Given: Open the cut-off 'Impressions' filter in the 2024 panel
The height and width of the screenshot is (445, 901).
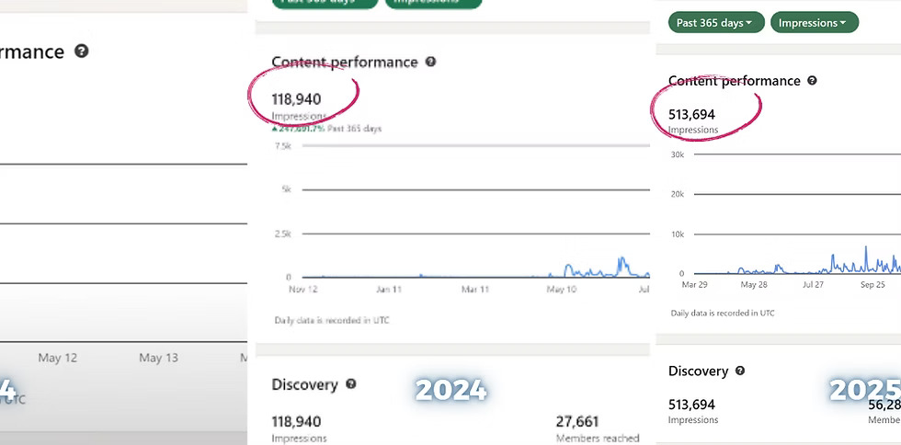Looking at the screenshot, I should click(433, 4).
